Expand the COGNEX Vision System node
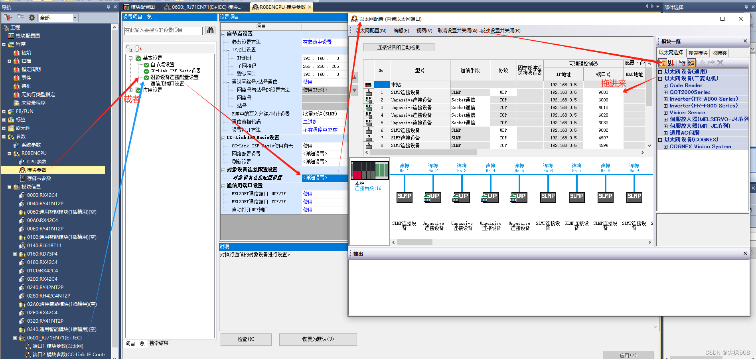 pyautogui.click(x=665, y=147)
